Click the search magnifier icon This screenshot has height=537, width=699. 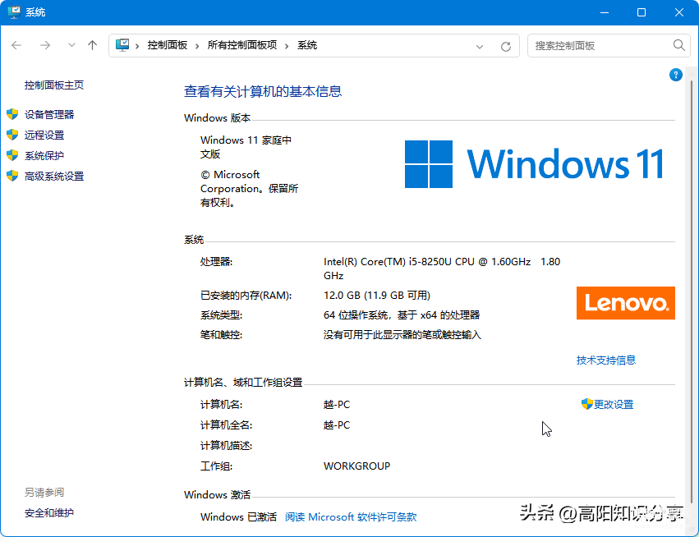679,46
